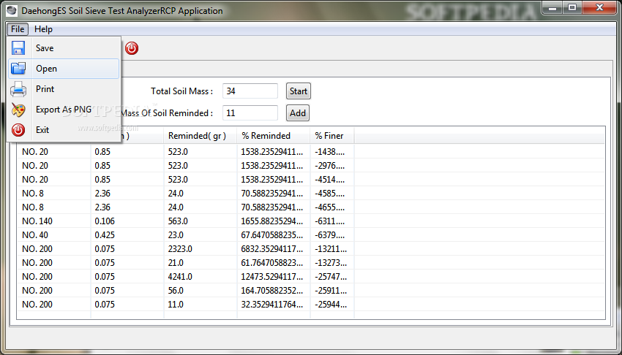Open the Help menu

(x=43, y=29)
